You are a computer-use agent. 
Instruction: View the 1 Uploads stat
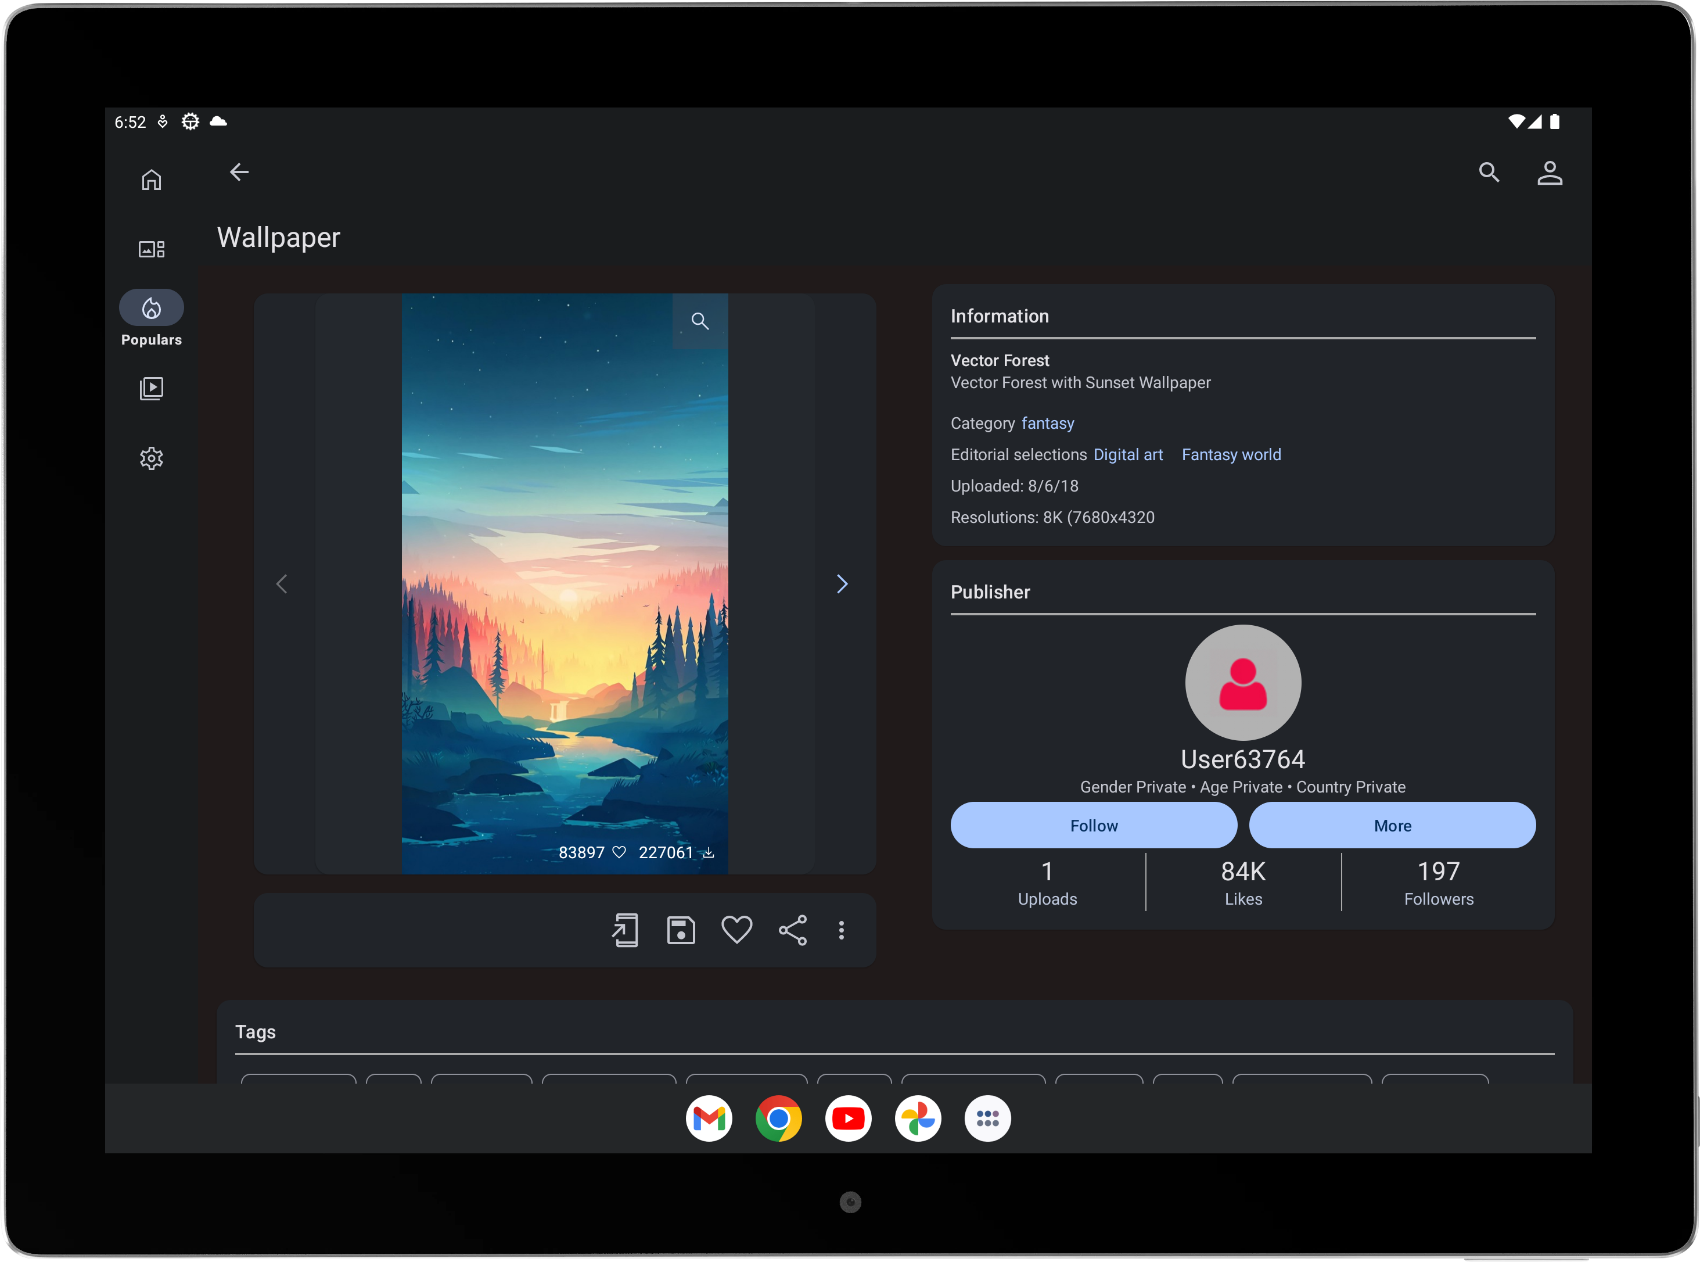click(1047, 883)
